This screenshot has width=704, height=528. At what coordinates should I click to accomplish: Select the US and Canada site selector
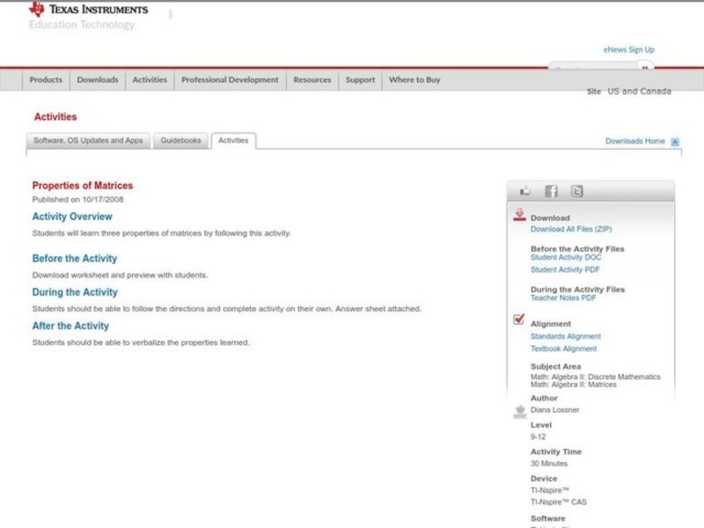[x=639, y=92]
